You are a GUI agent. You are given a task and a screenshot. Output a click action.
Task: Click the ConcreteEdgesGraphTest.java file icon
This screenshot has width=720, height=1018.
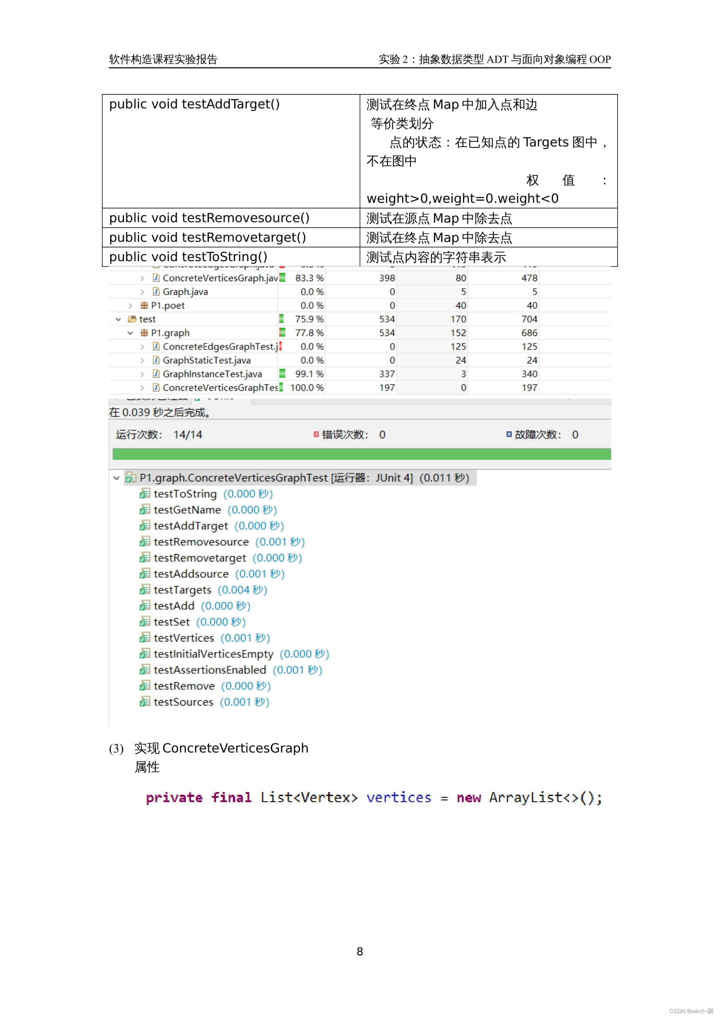click(156, 347)
